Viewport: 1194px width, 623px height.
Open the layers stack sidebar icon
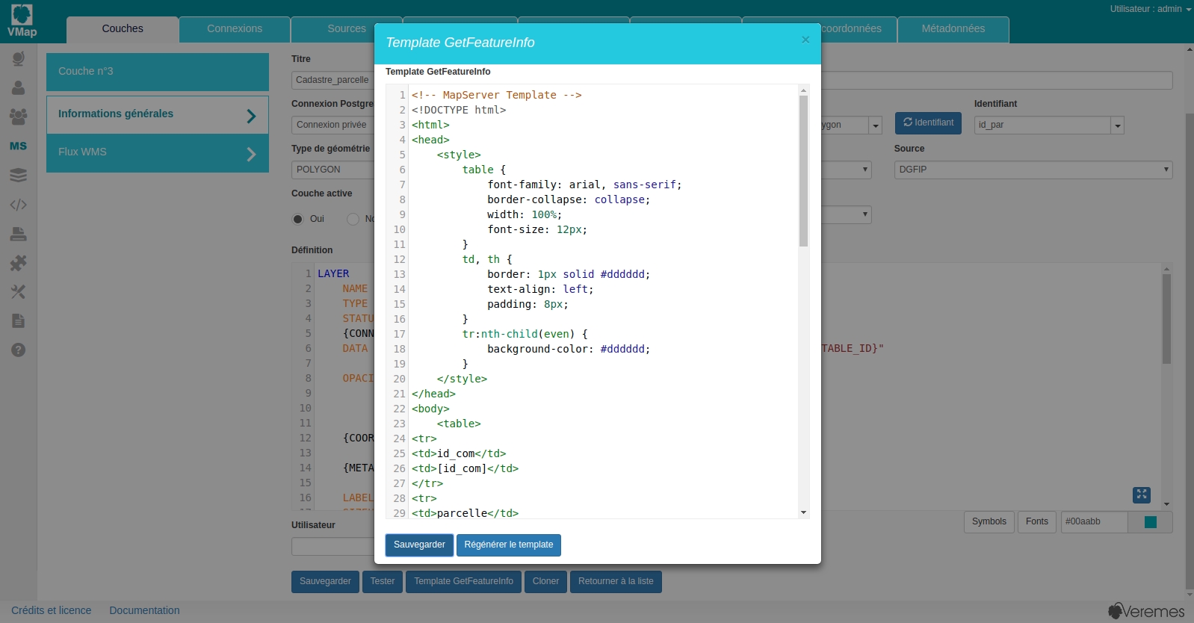[19, 175]
